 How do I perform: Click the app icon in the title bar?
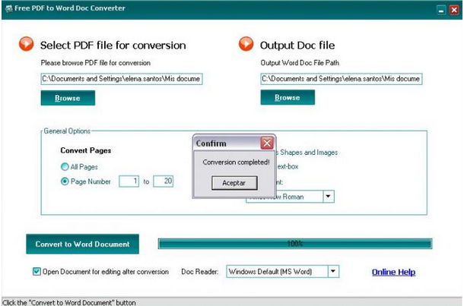(8, 9)
